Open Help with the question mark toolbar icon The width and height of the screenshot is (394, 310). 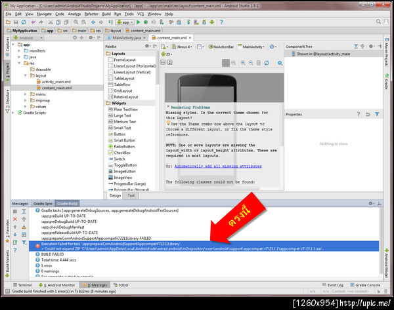(221, 22)
